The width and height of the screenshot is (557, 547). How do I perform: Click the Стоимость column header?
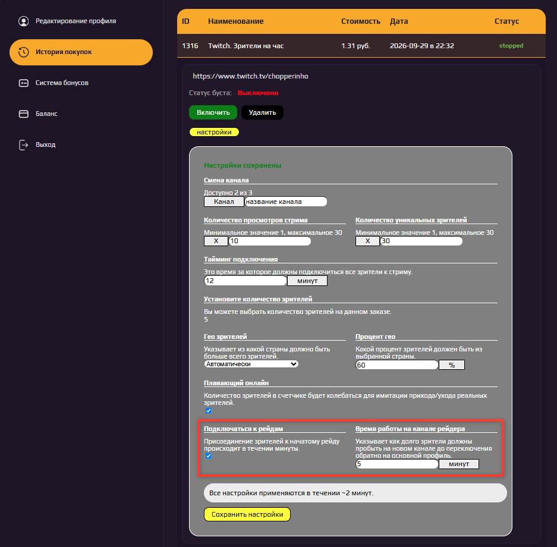[x=361, y=21]
